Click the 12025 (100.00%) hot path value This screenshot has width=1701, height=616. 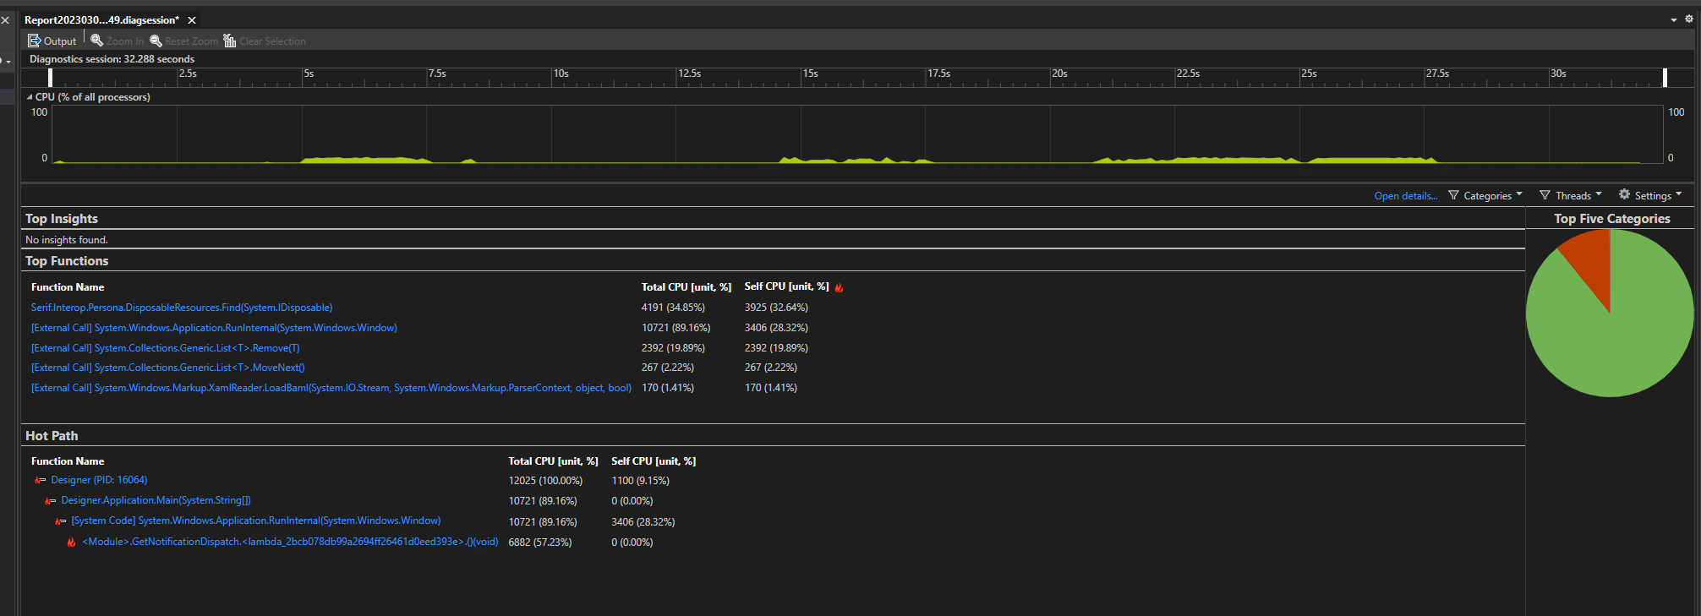click(x=545, y=481)
